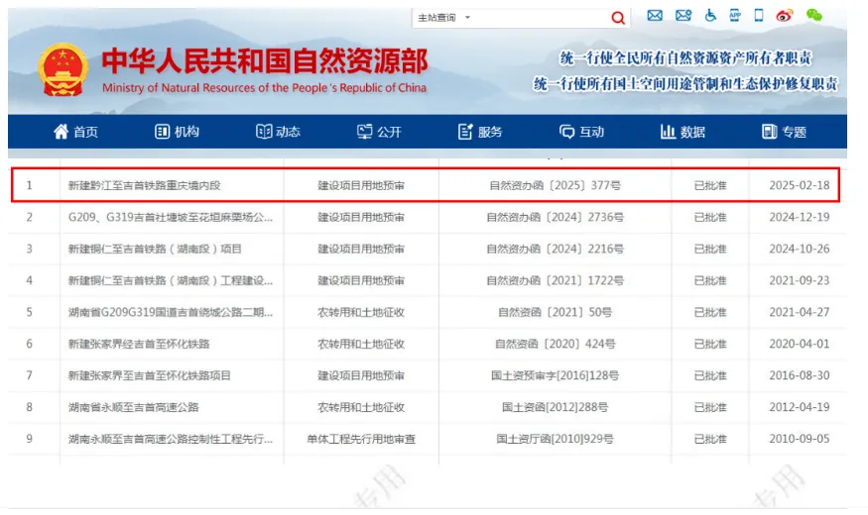Open the Weibo icon
The image size is (868, 515).
784,16
